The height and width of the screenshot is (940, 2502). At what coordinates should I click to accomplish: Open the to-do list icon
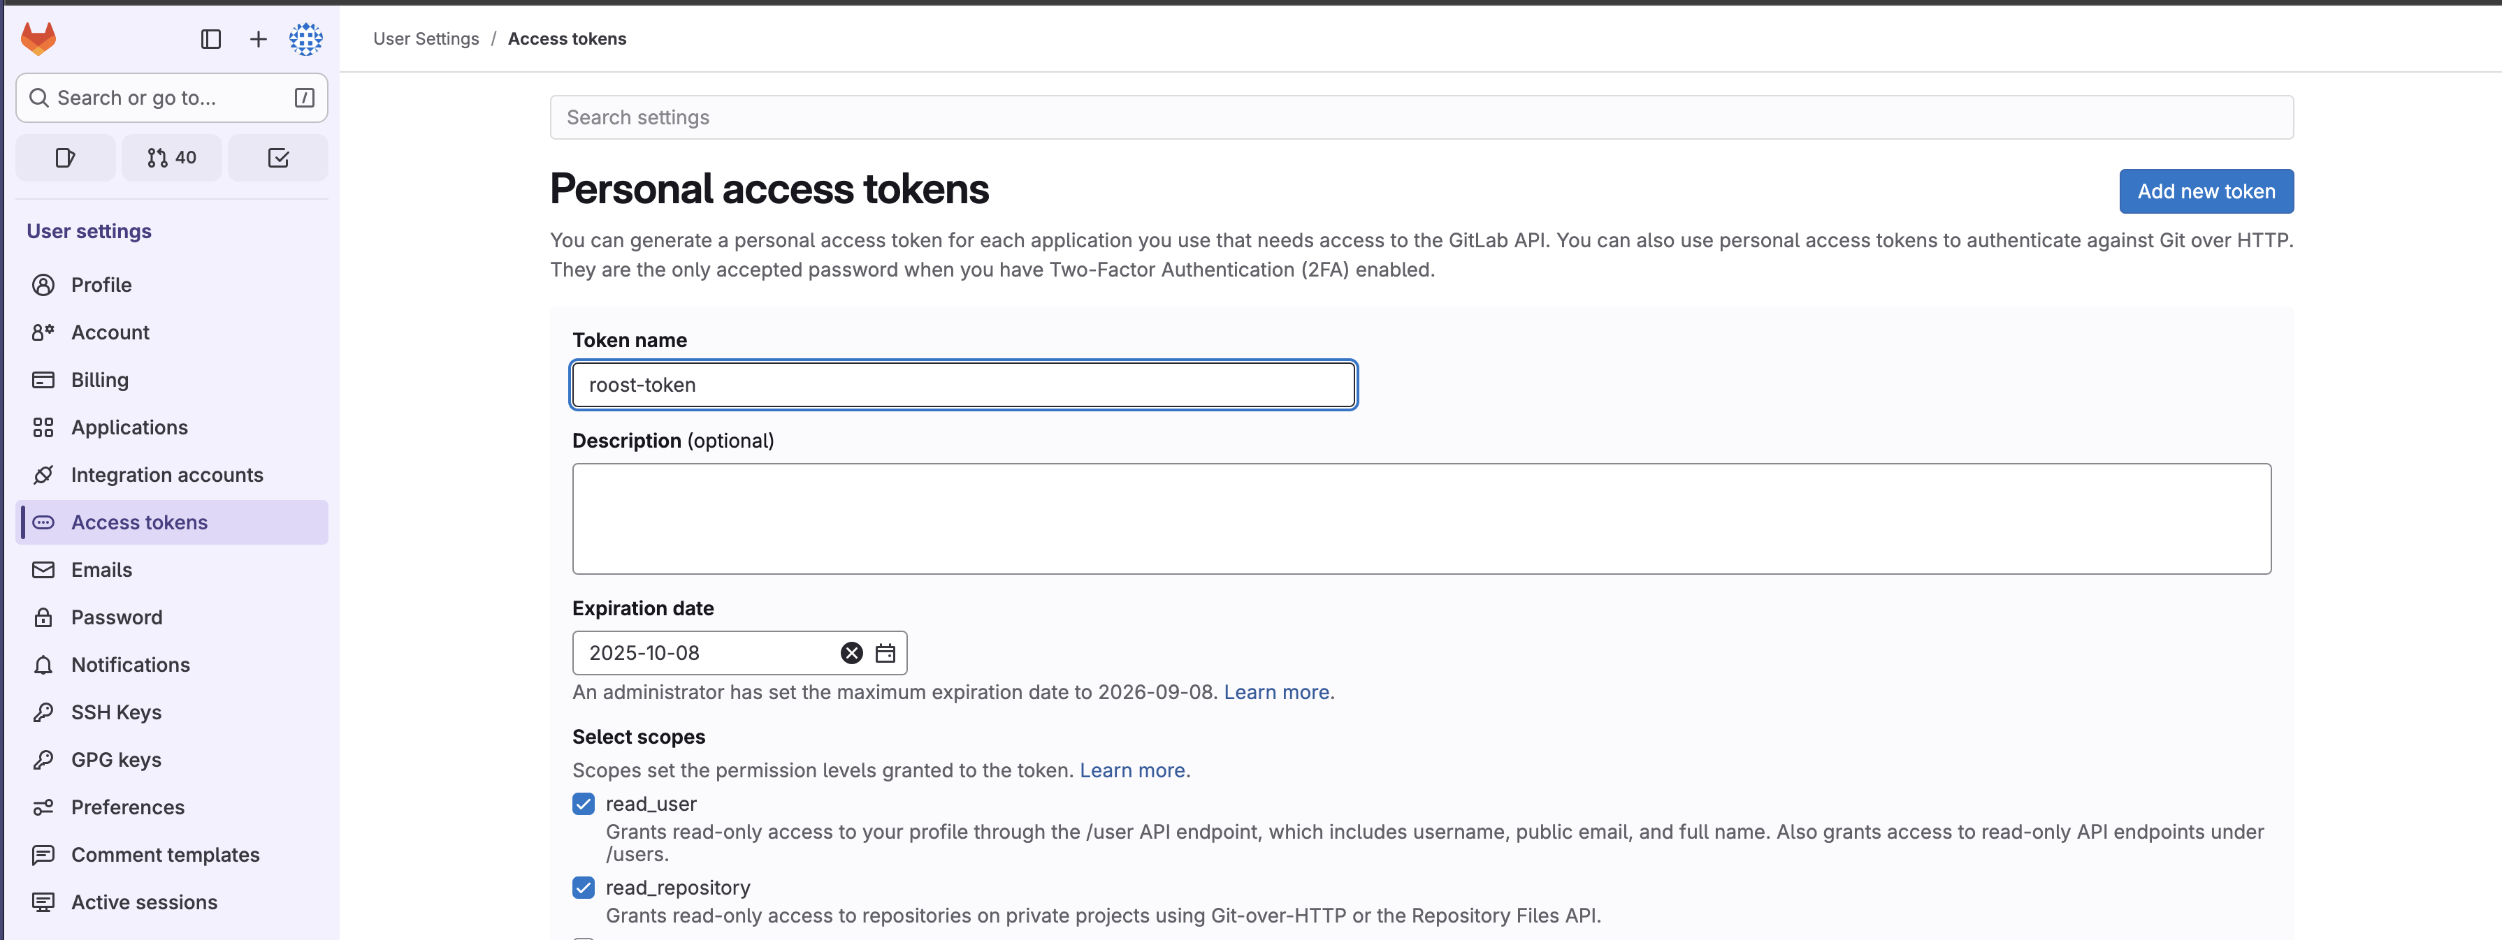click(x=279, y=158)
